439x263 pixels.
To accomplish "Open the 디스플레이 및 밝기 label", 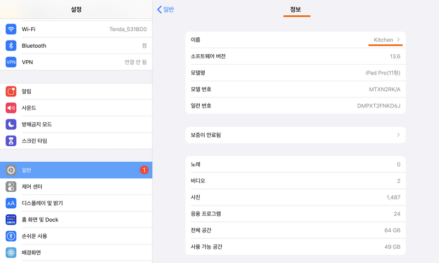I will (x=42, y=203).
